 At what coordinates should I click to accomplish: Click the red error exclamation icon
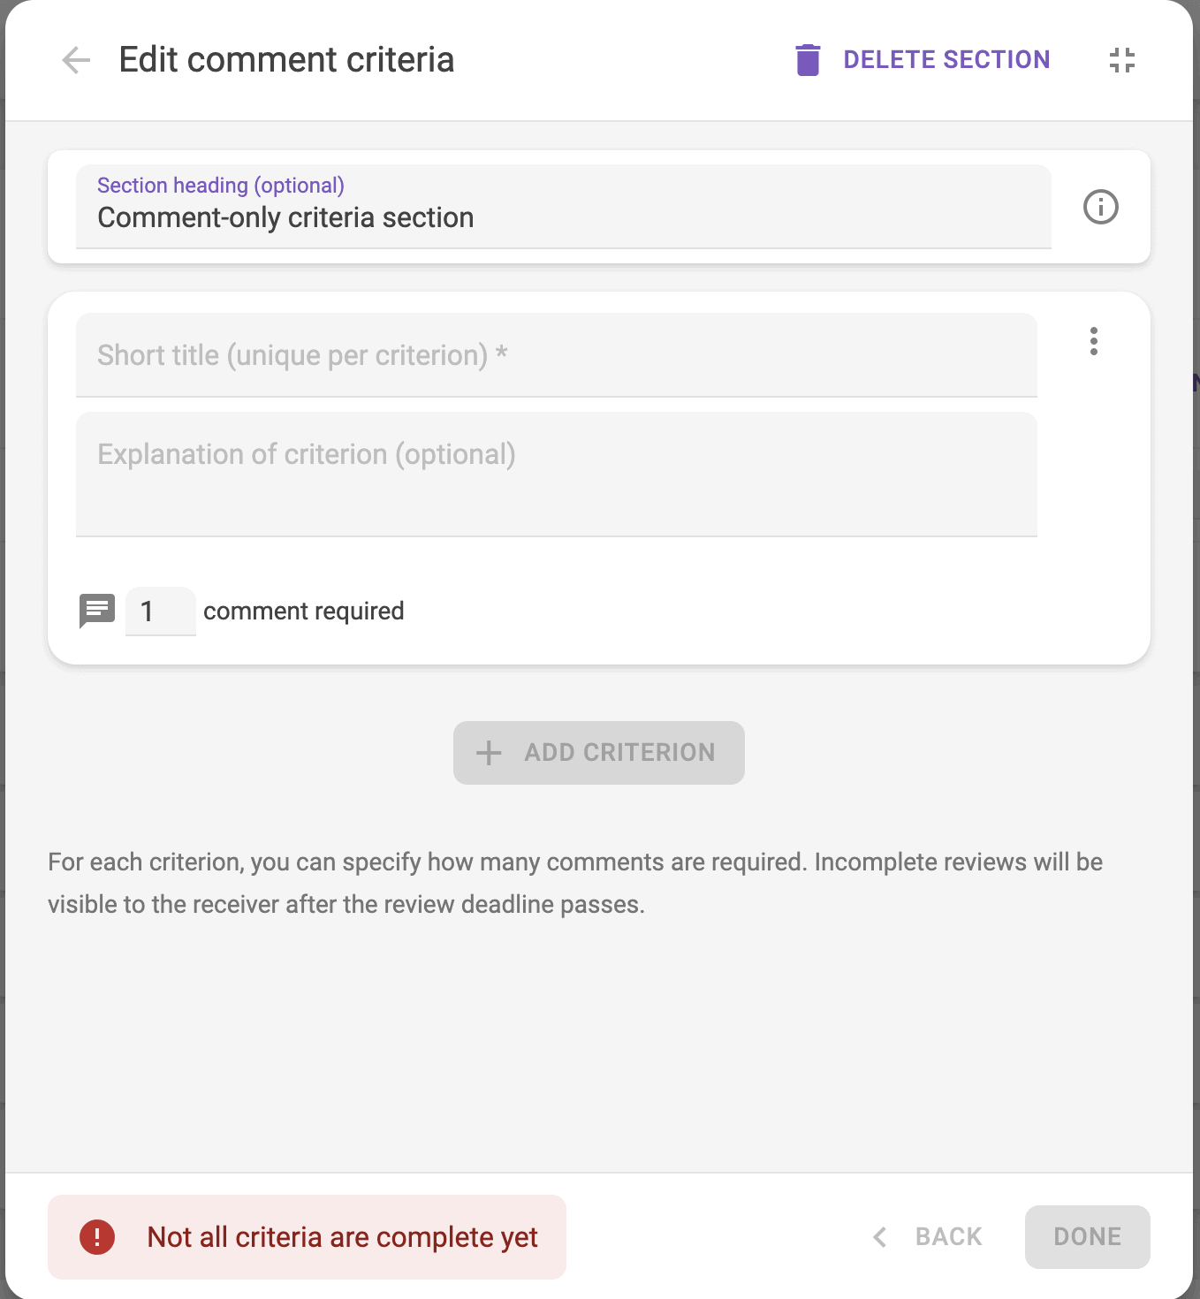(97, 1237)
